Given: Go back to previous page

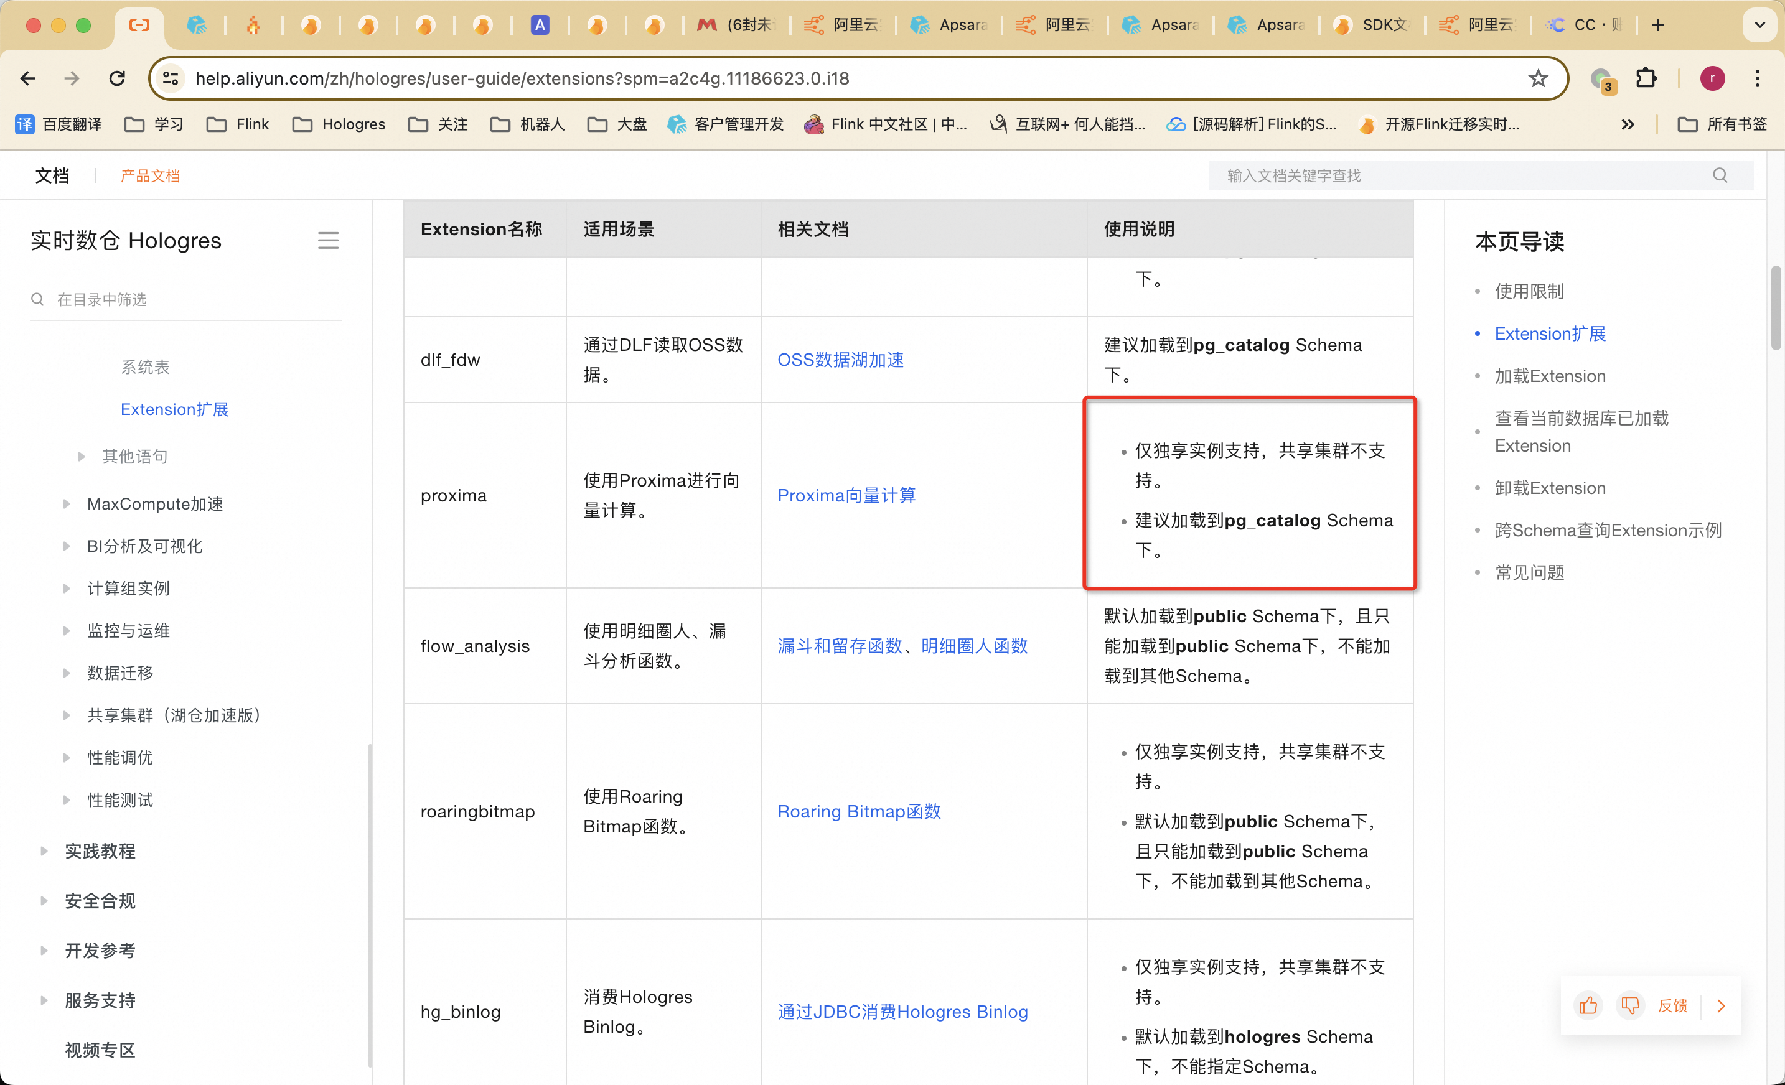Looking at the screenshot, I should [27, 78].
